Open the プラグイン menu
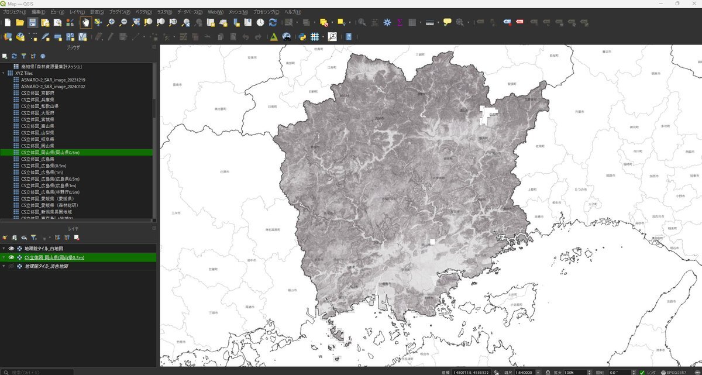The height and width of the screenshot is (375, 702). 119,12
